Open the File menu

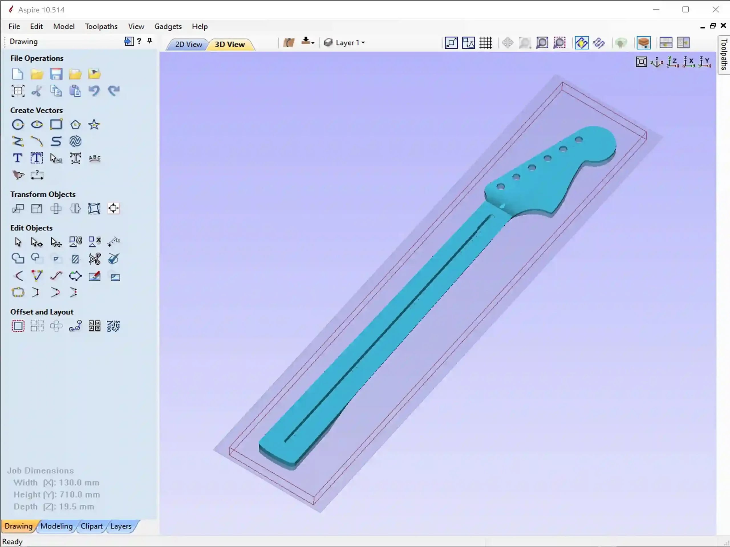click(14, 26)
